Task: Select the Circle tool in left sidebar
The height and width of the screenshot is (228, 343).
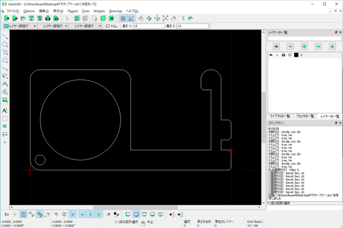Action: (x=5, y=44)
